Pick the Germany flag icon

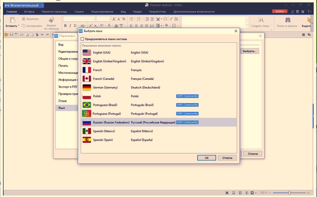pos(87,87)
